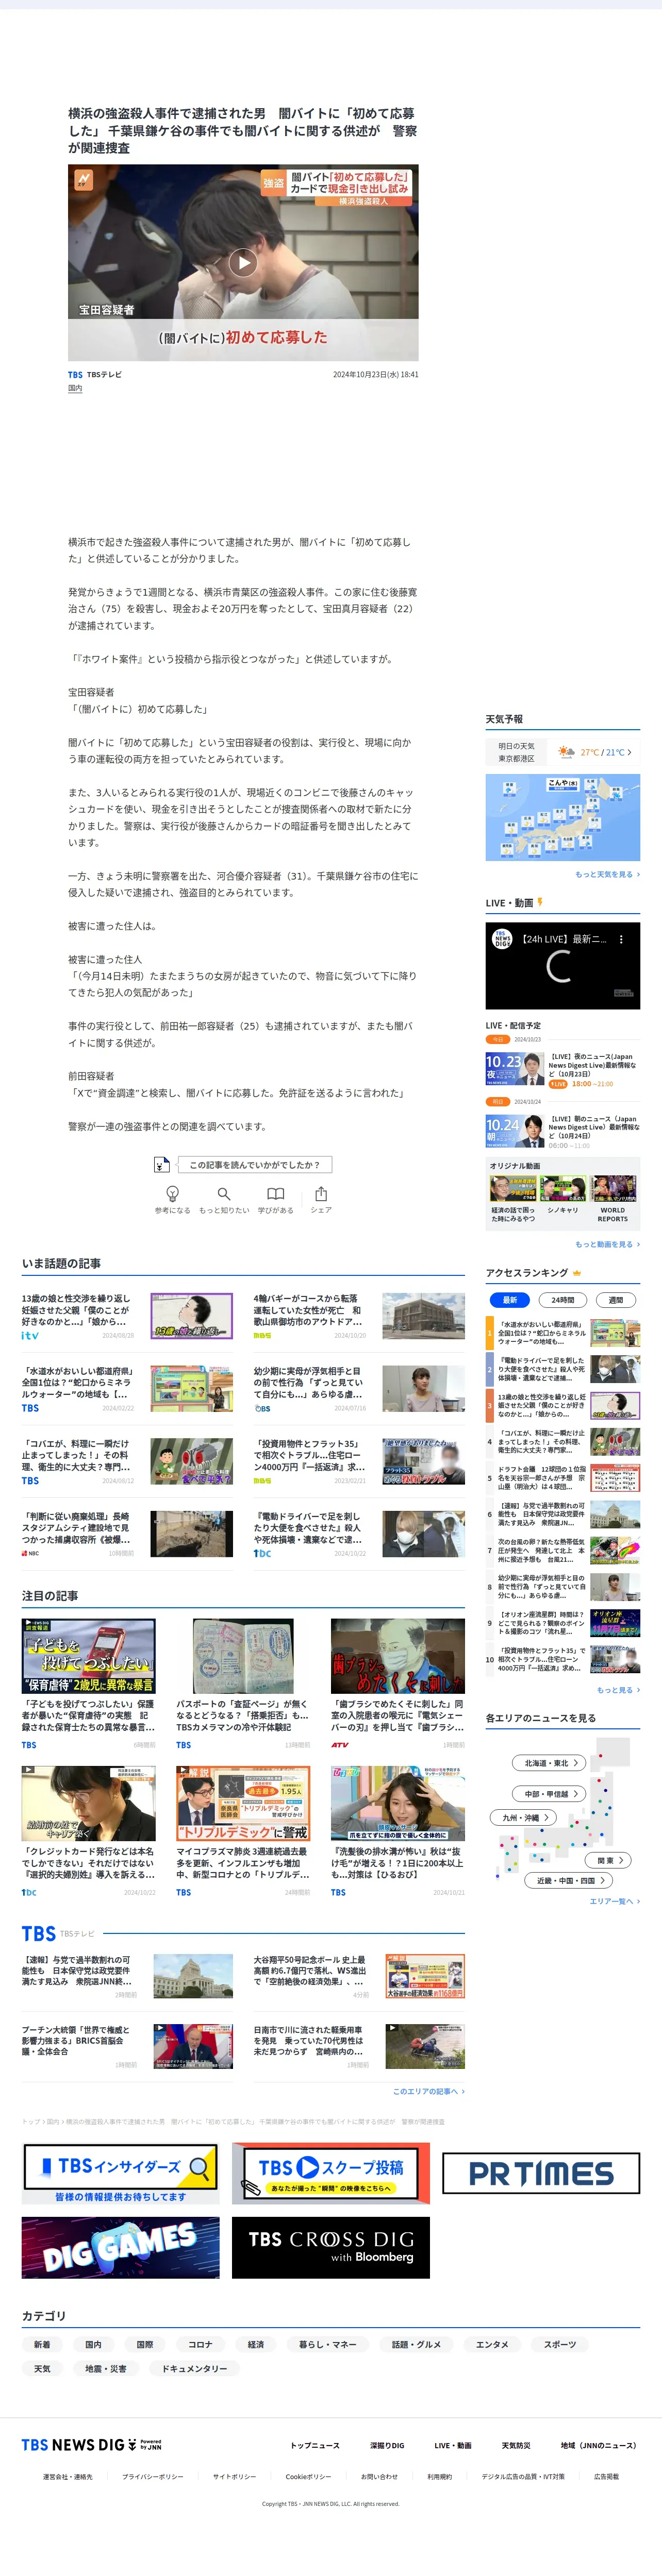Open the シェア share icon
The width and height of the screenshot is (662, 2576).
321,1199
